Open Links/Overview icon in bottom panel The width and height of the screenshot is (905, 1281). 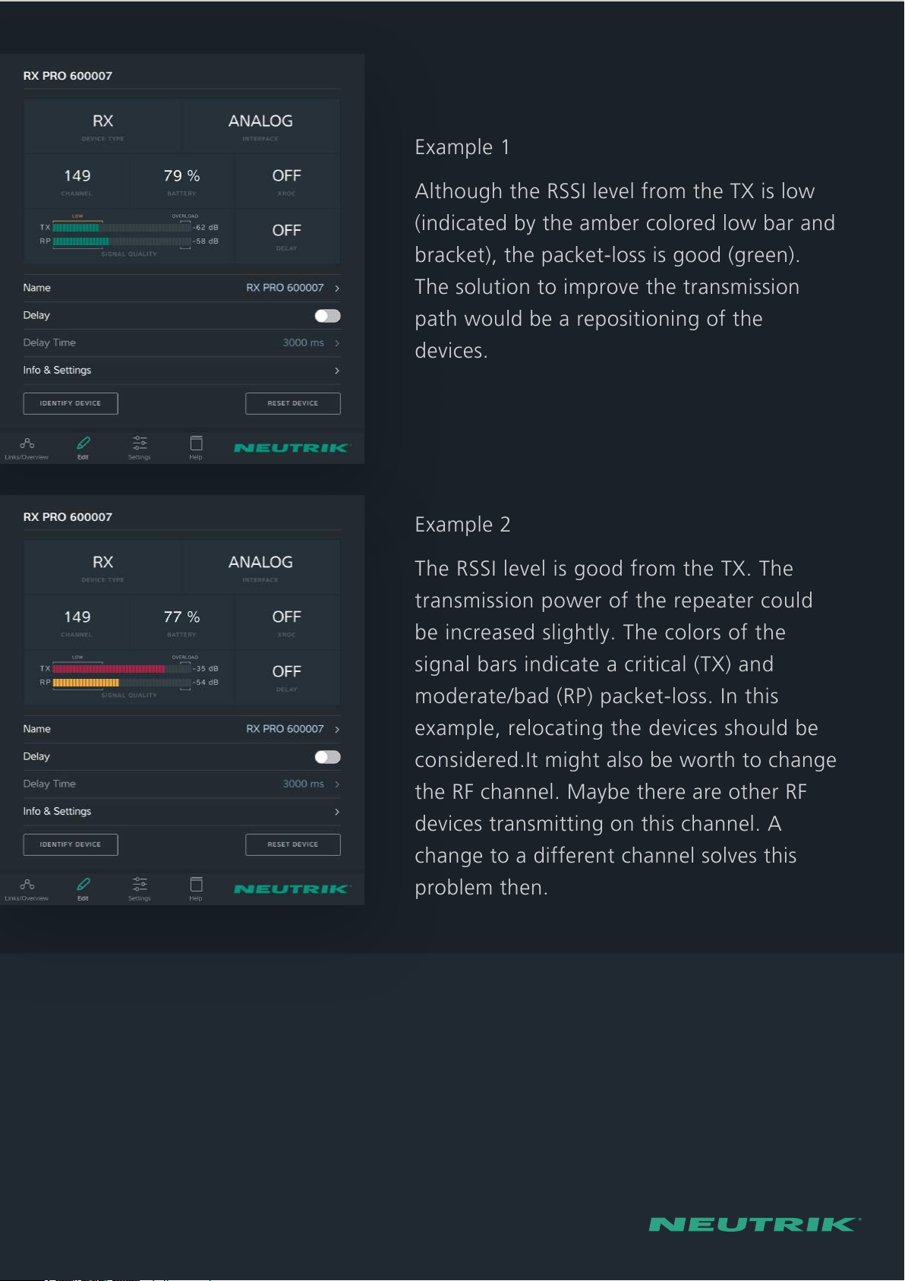tap(27, 888)
